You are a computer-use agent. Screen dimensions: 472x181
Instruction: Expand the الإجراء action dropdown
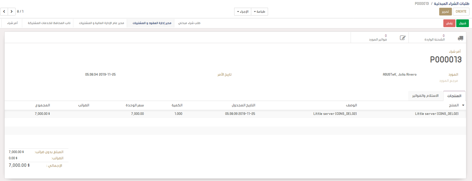242,12
